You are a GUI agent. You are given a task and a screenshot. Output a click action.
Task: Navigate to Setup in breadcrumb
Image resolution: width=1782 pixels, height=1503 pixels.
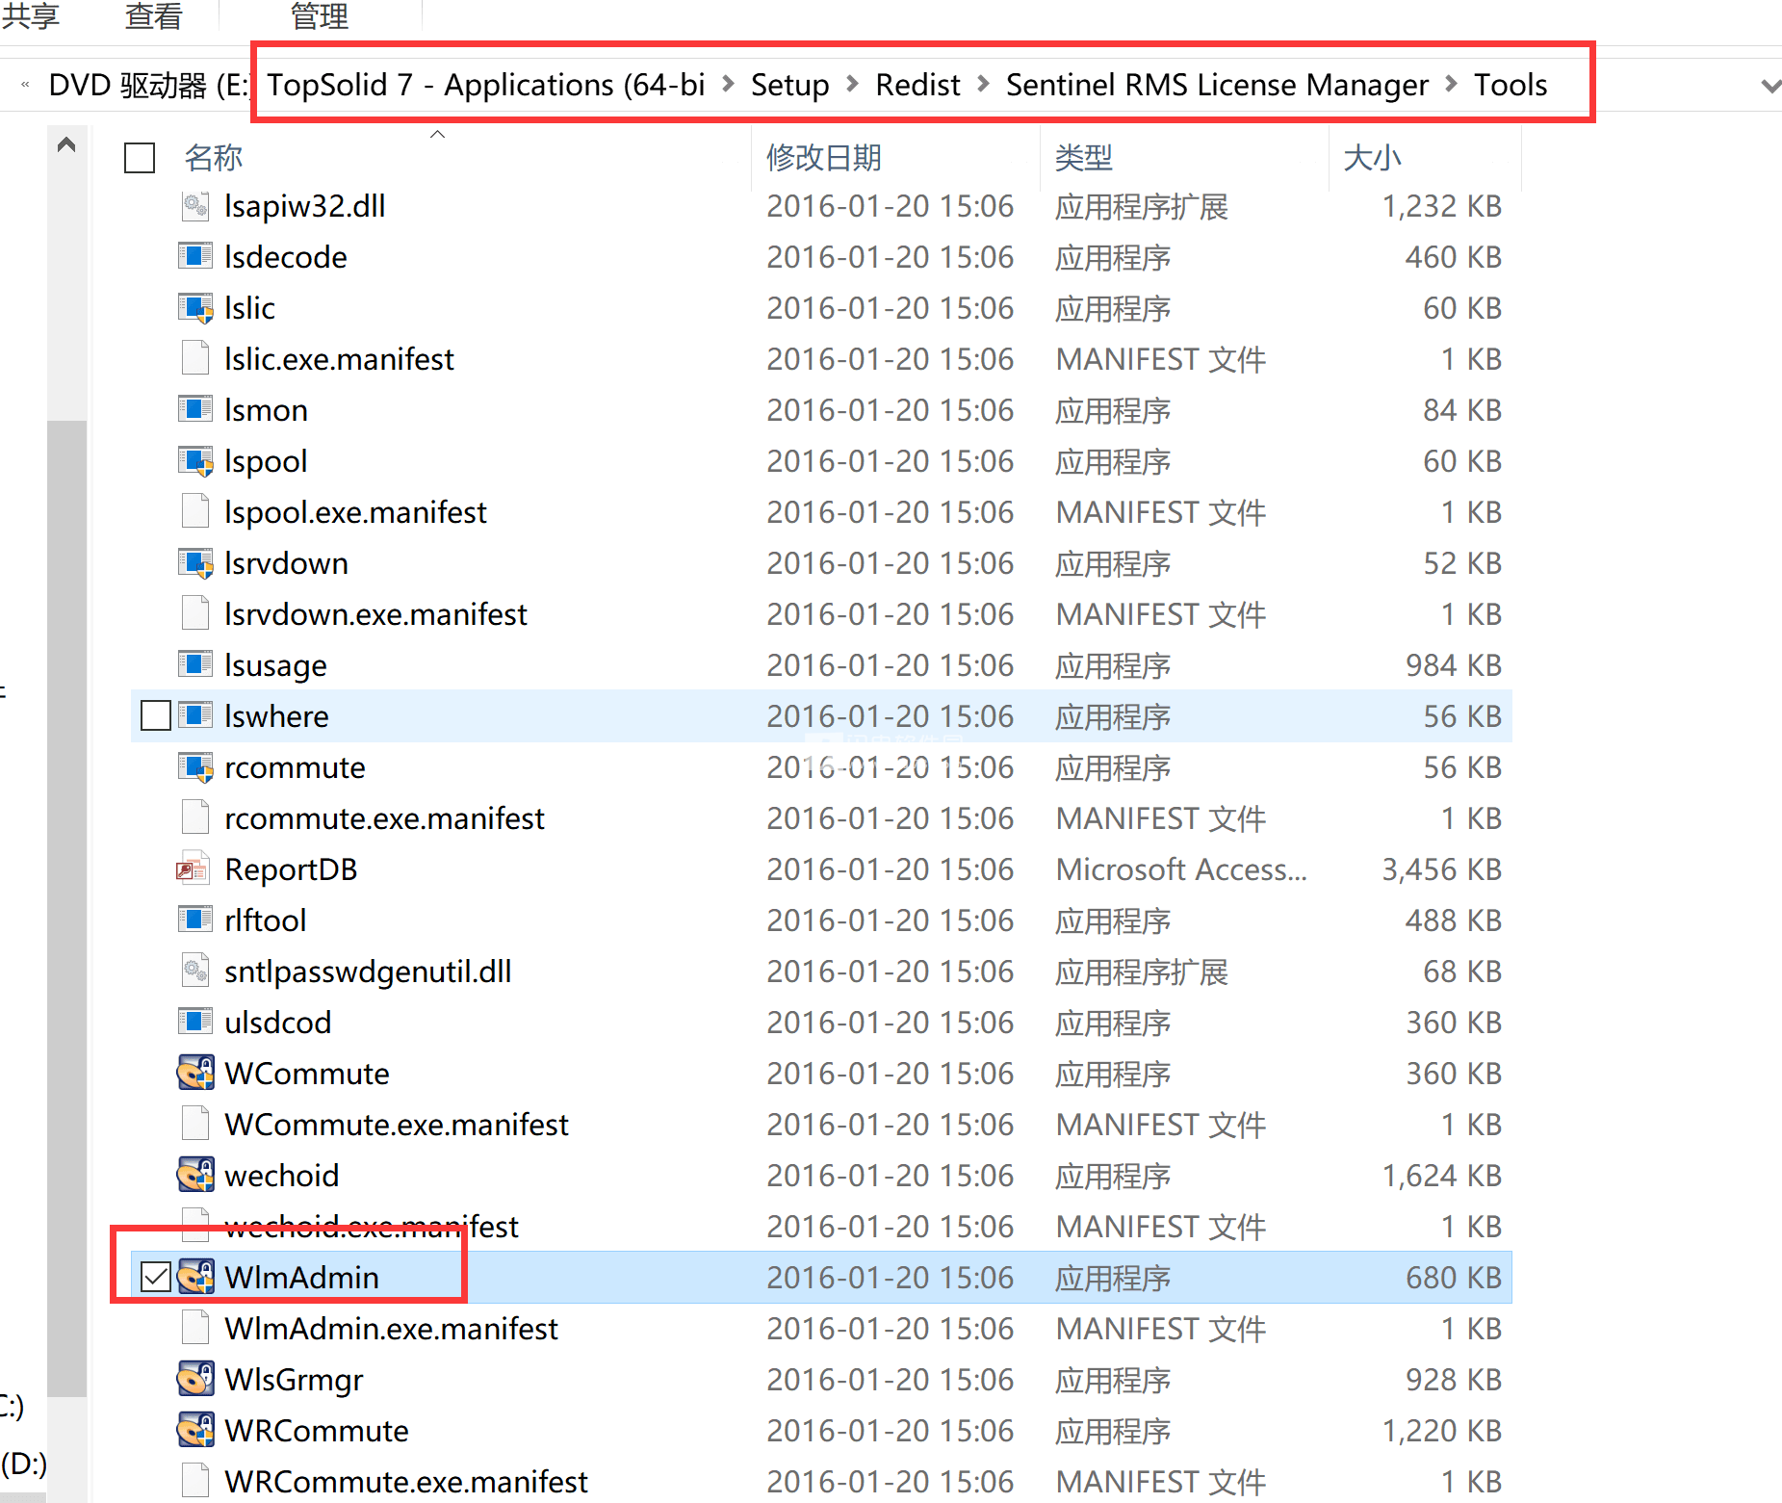[789, 85]
